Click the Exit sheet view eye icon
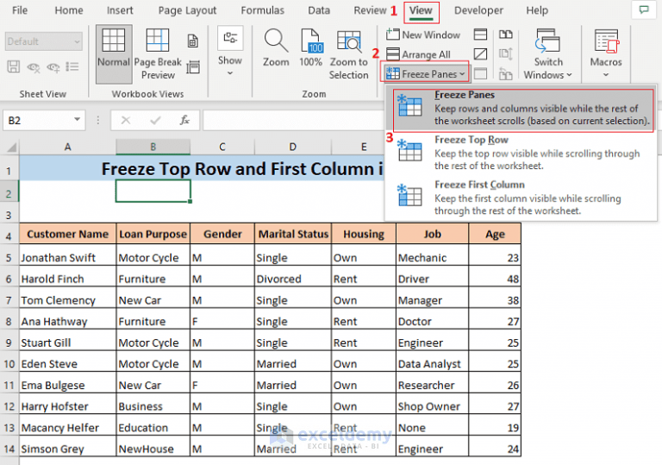This screenshot has width=662, height=465. pyautogui.click(x=34, y=66)
